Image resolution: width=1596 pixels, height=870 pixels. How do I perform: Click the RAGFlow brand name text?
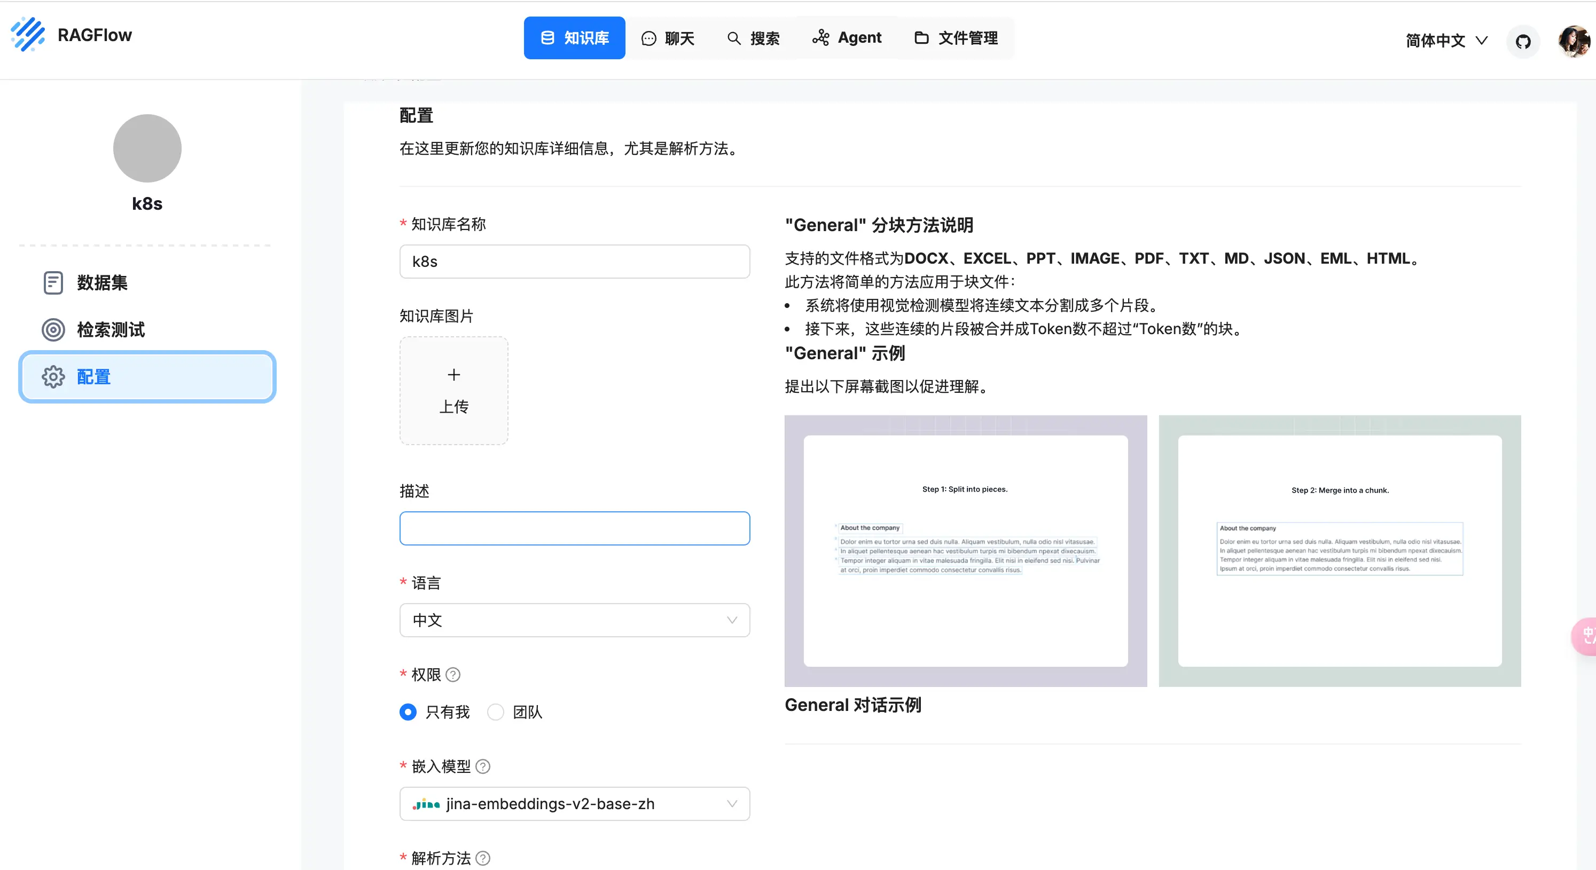(95, 35)
